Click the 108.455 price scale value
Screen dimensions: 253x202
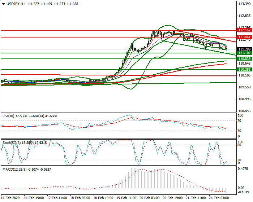point(244,111)
